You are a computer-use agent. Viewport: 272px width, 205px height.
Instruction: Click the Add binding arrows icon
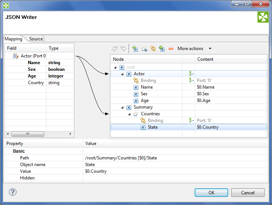[x=153, y=49]
